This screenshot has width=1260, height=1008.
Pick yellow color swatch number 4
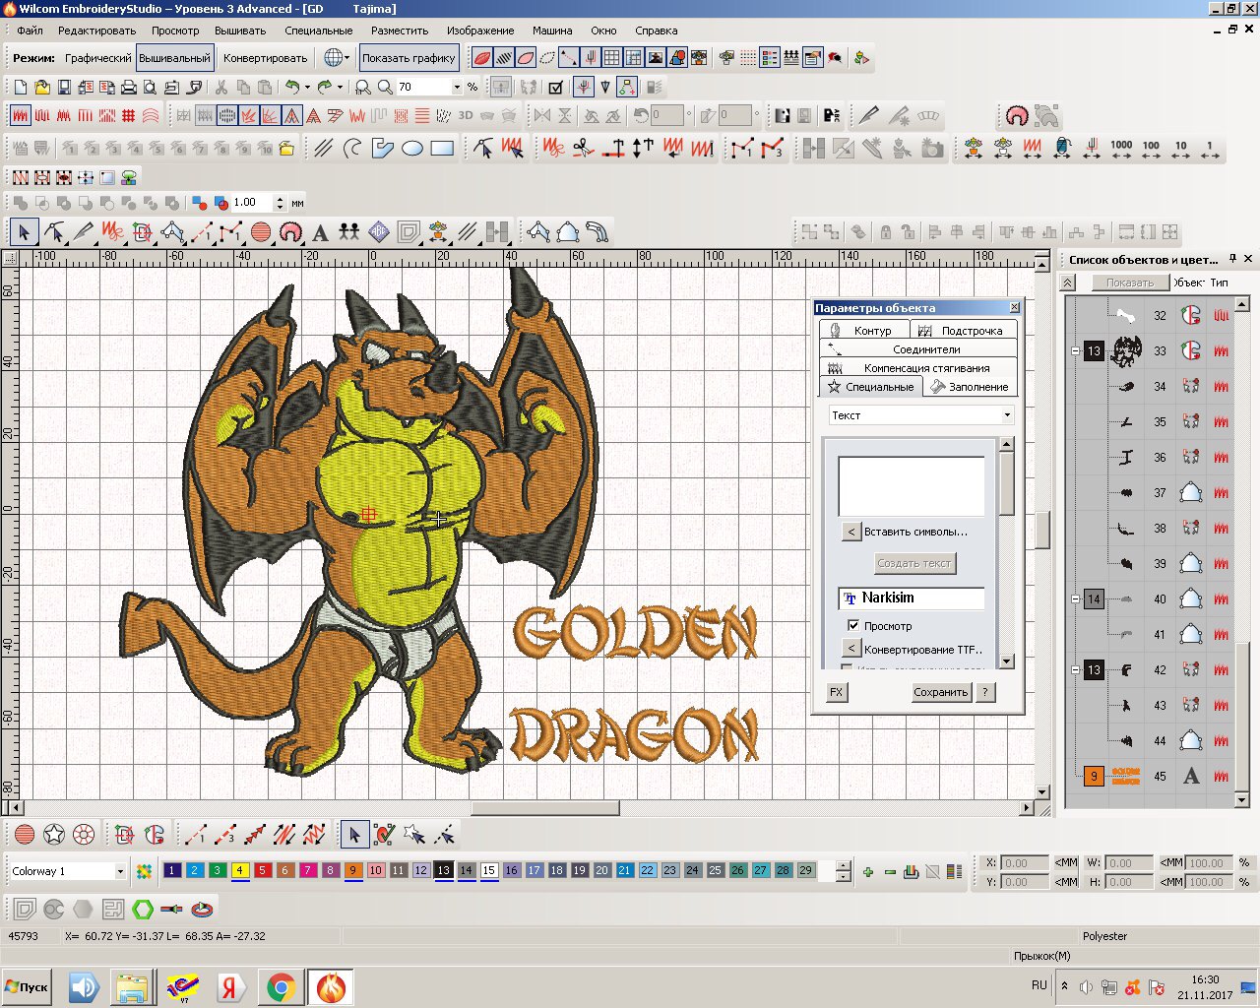pos(239,870)
